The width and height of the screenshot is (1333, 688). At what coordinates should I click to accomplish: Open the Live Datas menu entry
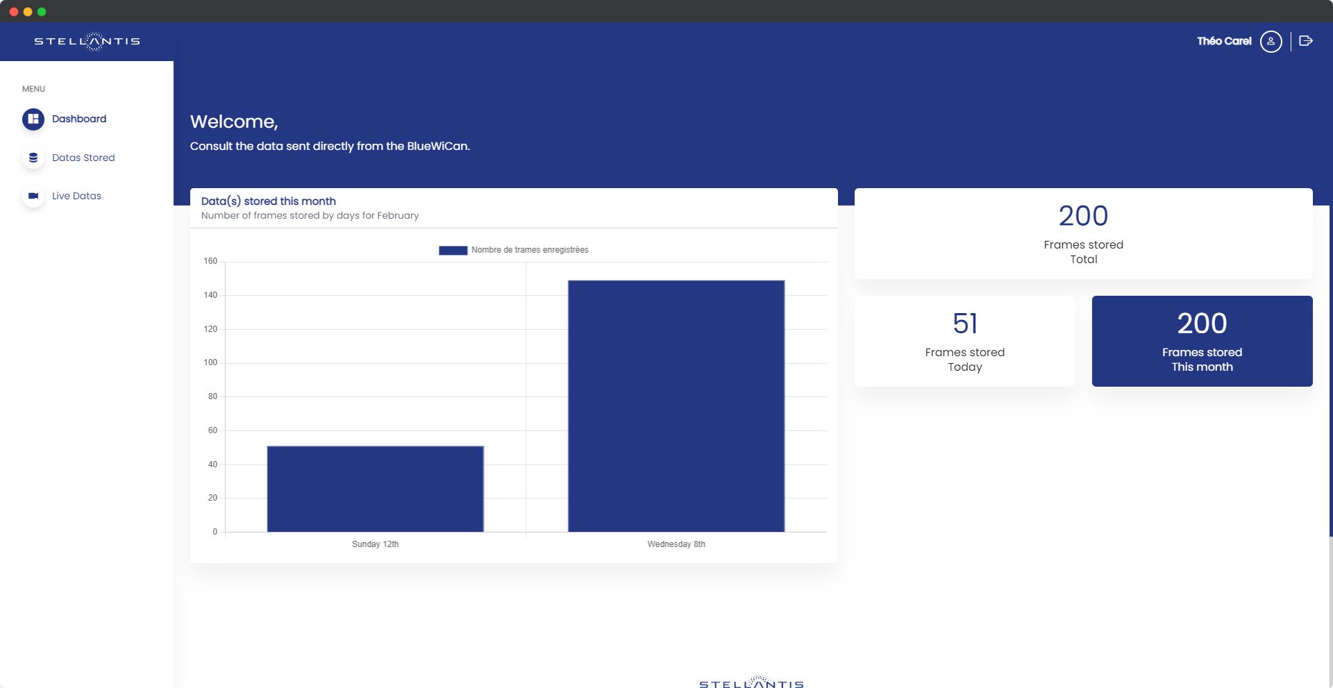pyautogui.click(x=76, y=196)
